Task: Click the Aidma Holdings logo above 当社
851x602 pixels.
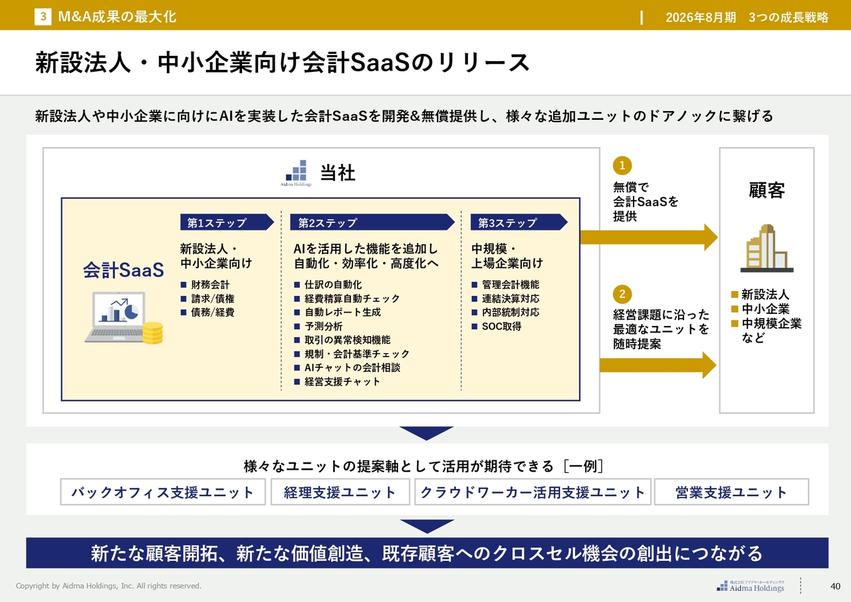Action: tap(296, 173)
